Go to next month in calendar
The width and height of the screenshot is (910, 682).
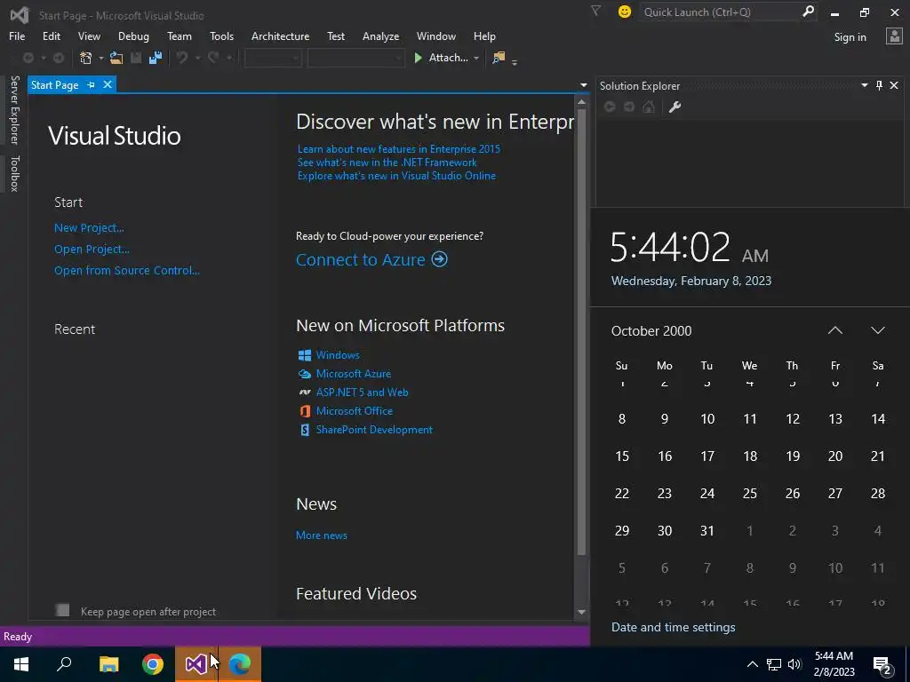pyautogui.click(x=877, y=330)
